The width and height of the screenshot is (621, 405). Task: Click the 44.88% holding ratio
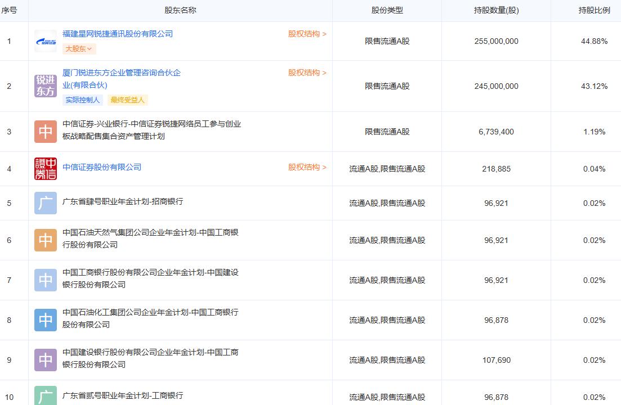tap(594, 41)
